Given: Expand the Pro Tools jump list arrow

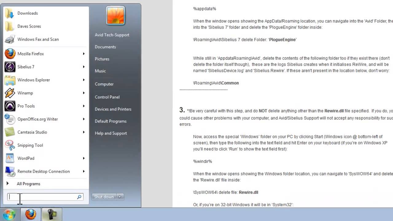Looking at the screenshot, I should [84, 106].
